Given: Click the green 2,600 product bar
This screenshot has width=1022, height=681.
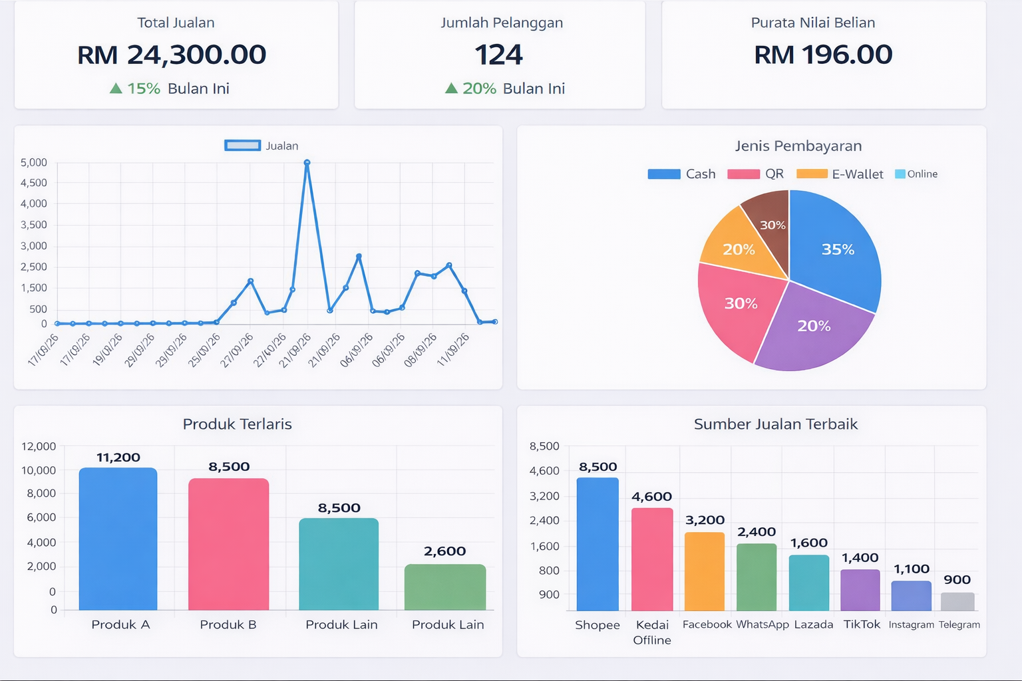Looking at the screenshot, I should click(445, 587).
